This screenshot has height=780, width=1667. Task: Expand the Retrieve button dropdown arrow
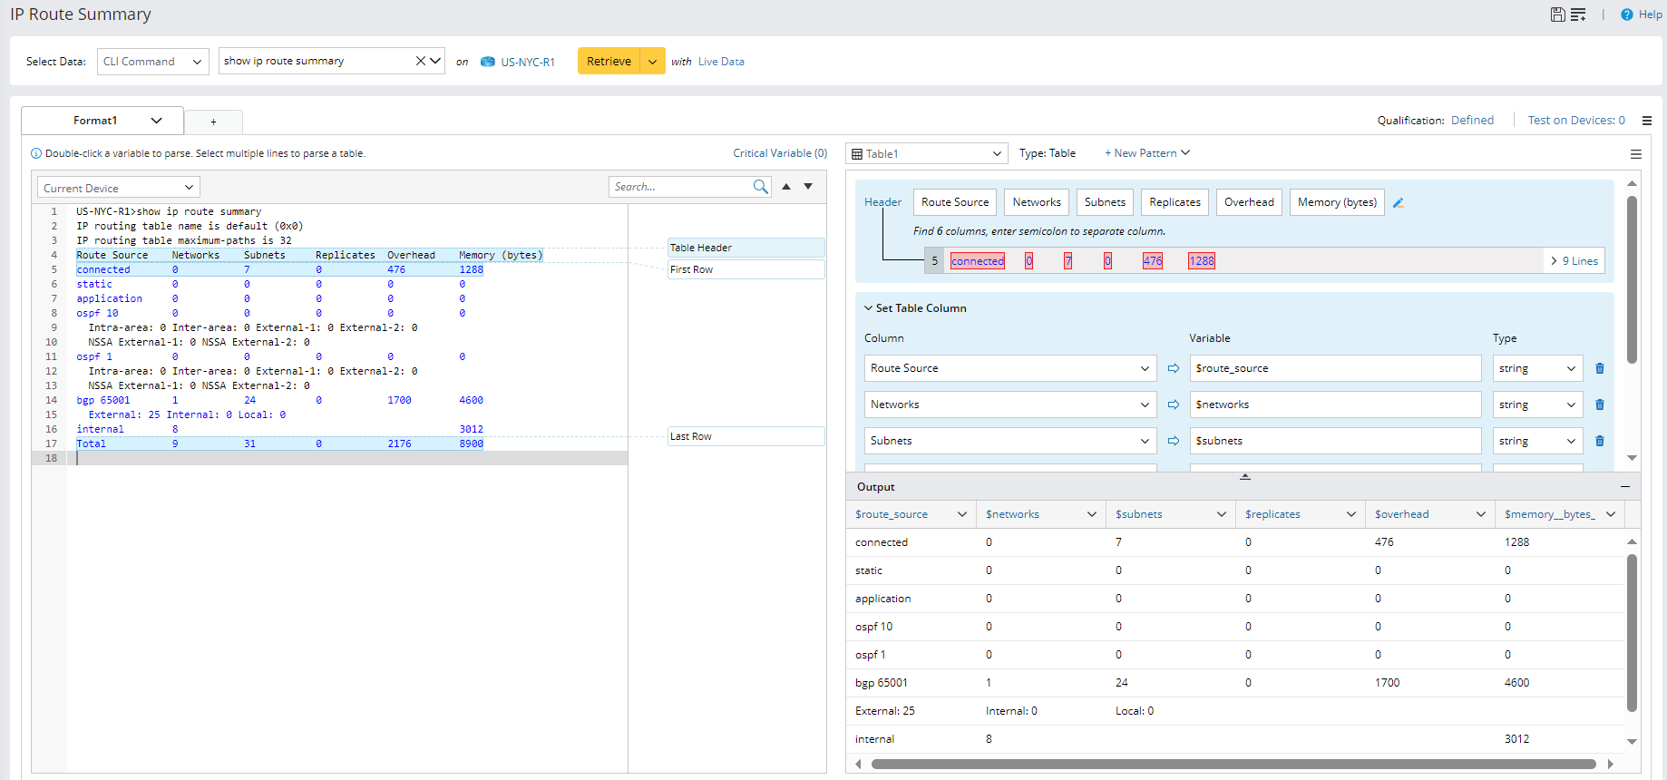pyautogui.click(x=652, y=62)
